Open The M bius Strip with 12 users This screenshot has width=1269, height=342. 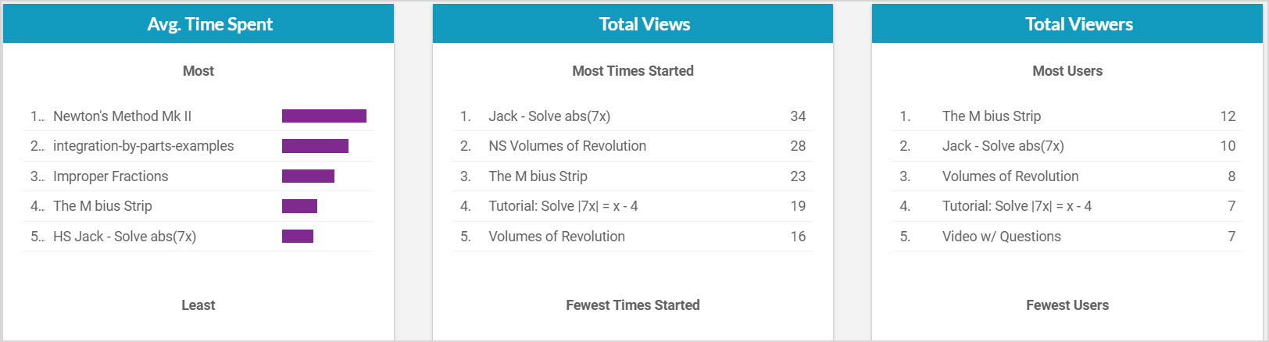point(991,116)
